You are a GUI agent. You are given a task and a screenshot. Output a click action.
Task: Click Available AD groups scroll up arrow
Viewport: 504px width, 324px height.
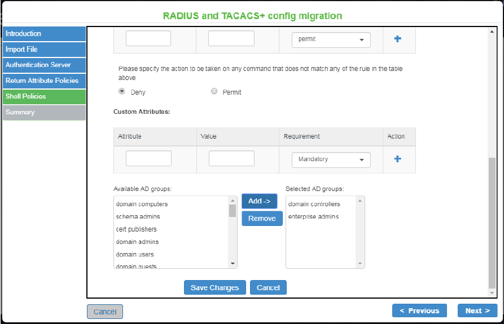click(x=233, y=201)
